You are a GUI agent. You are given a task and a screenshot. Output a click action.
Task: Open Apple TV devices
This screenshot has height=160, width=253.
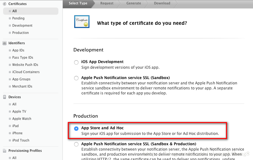tap(19, 111)
